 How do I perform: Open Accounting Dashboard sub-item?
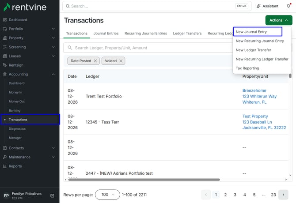click(16, 83)
